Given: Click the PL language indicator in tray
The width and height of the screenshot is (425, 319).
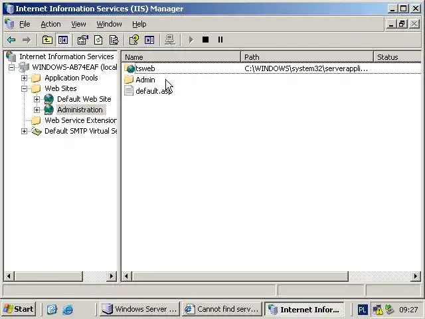Looking at the screenshot, I should pos(362,310).
